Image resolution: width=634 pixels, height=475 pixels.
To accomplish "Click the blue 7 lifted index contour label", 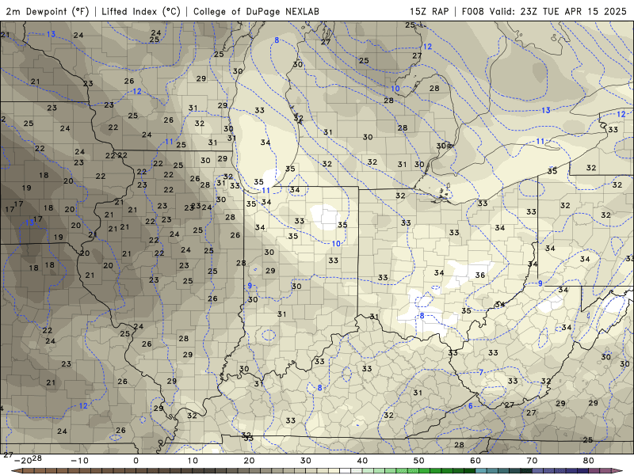I will [x=481, y=372].
